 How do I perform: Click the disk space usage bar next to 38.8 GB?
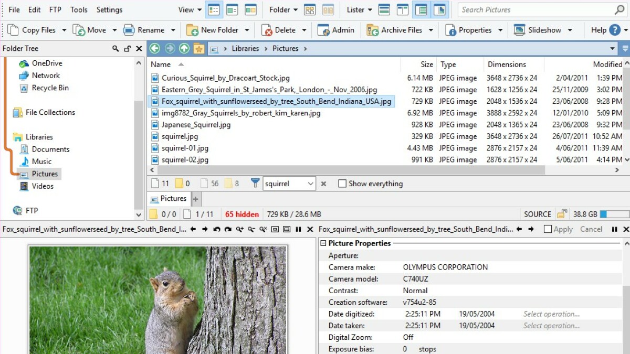(x=614, y=214)
